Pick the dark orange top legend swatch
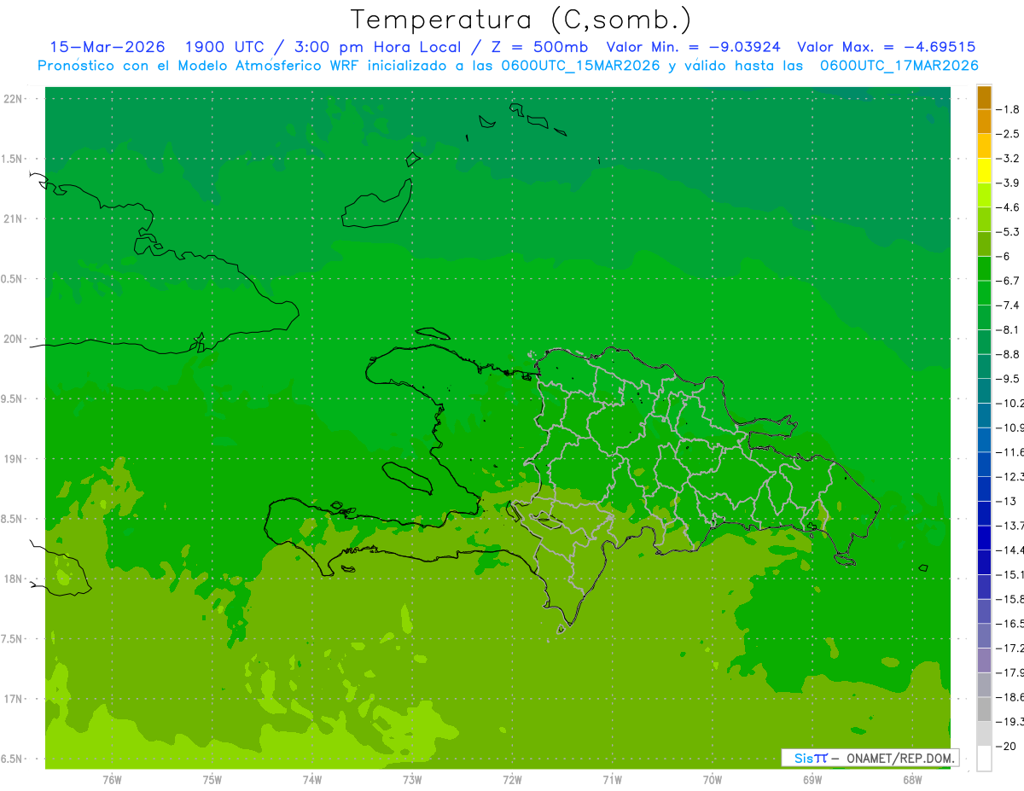 (984, 97)
